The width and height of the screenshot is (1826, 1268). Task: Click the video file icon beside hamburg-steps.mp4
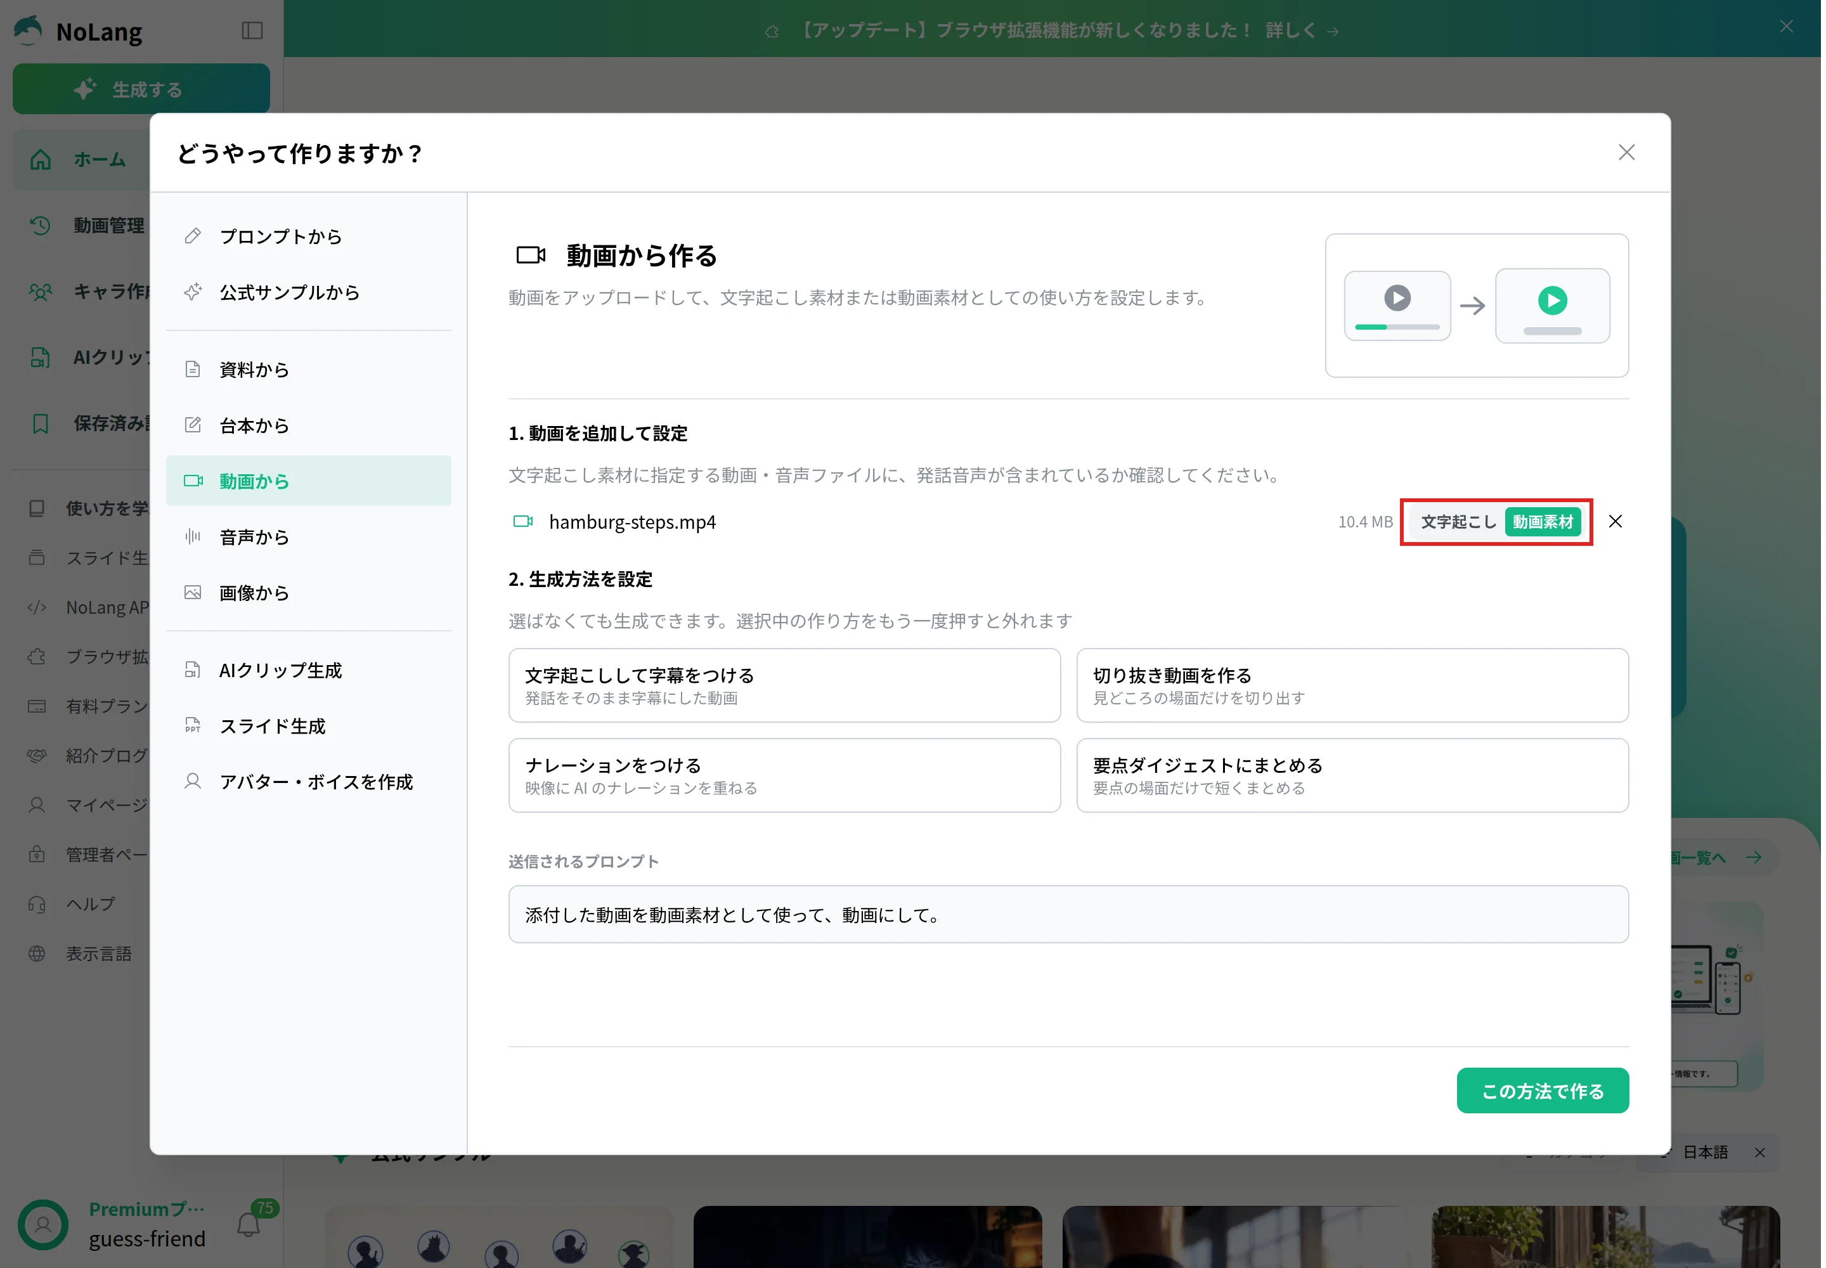tap(522, 521)
